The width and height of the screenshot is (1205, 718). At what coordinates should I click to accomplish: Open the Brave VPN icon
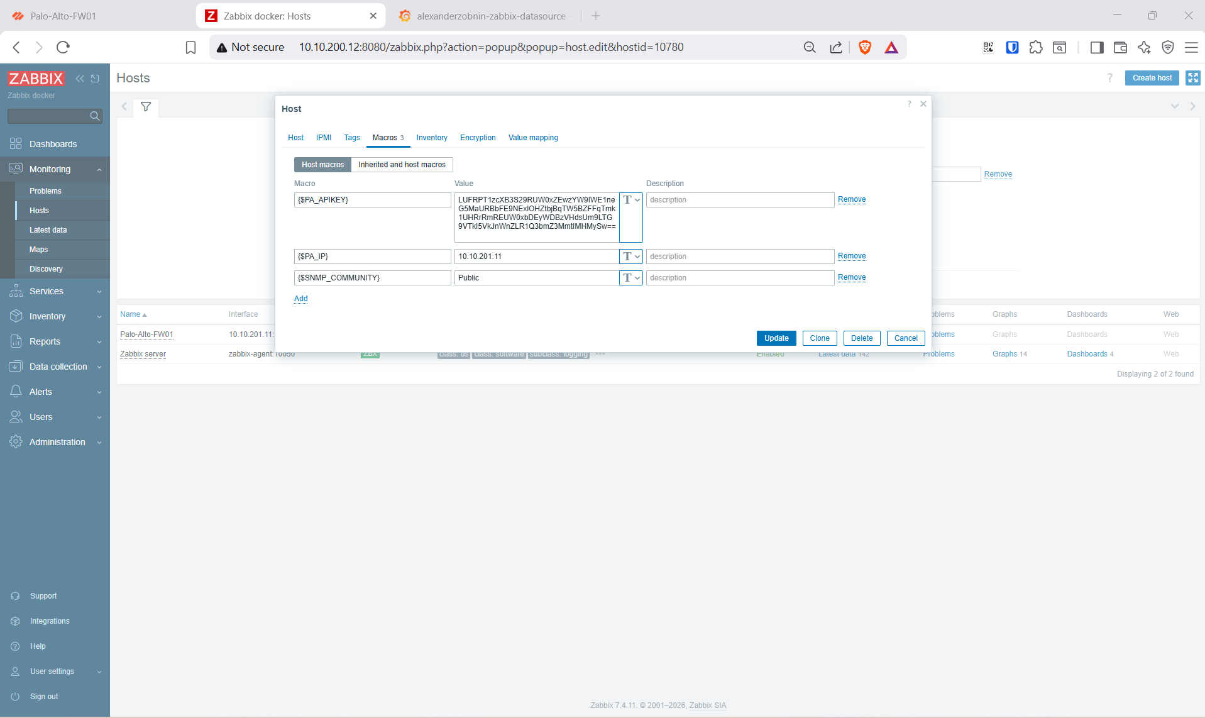pyautogui.click(x=1168, y=47)
